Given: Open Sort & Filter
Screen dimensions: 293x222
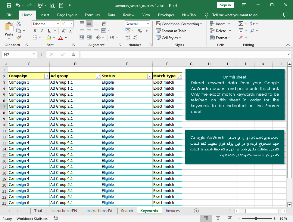Looking at the screenshot, I should click(x=252, y=24).
